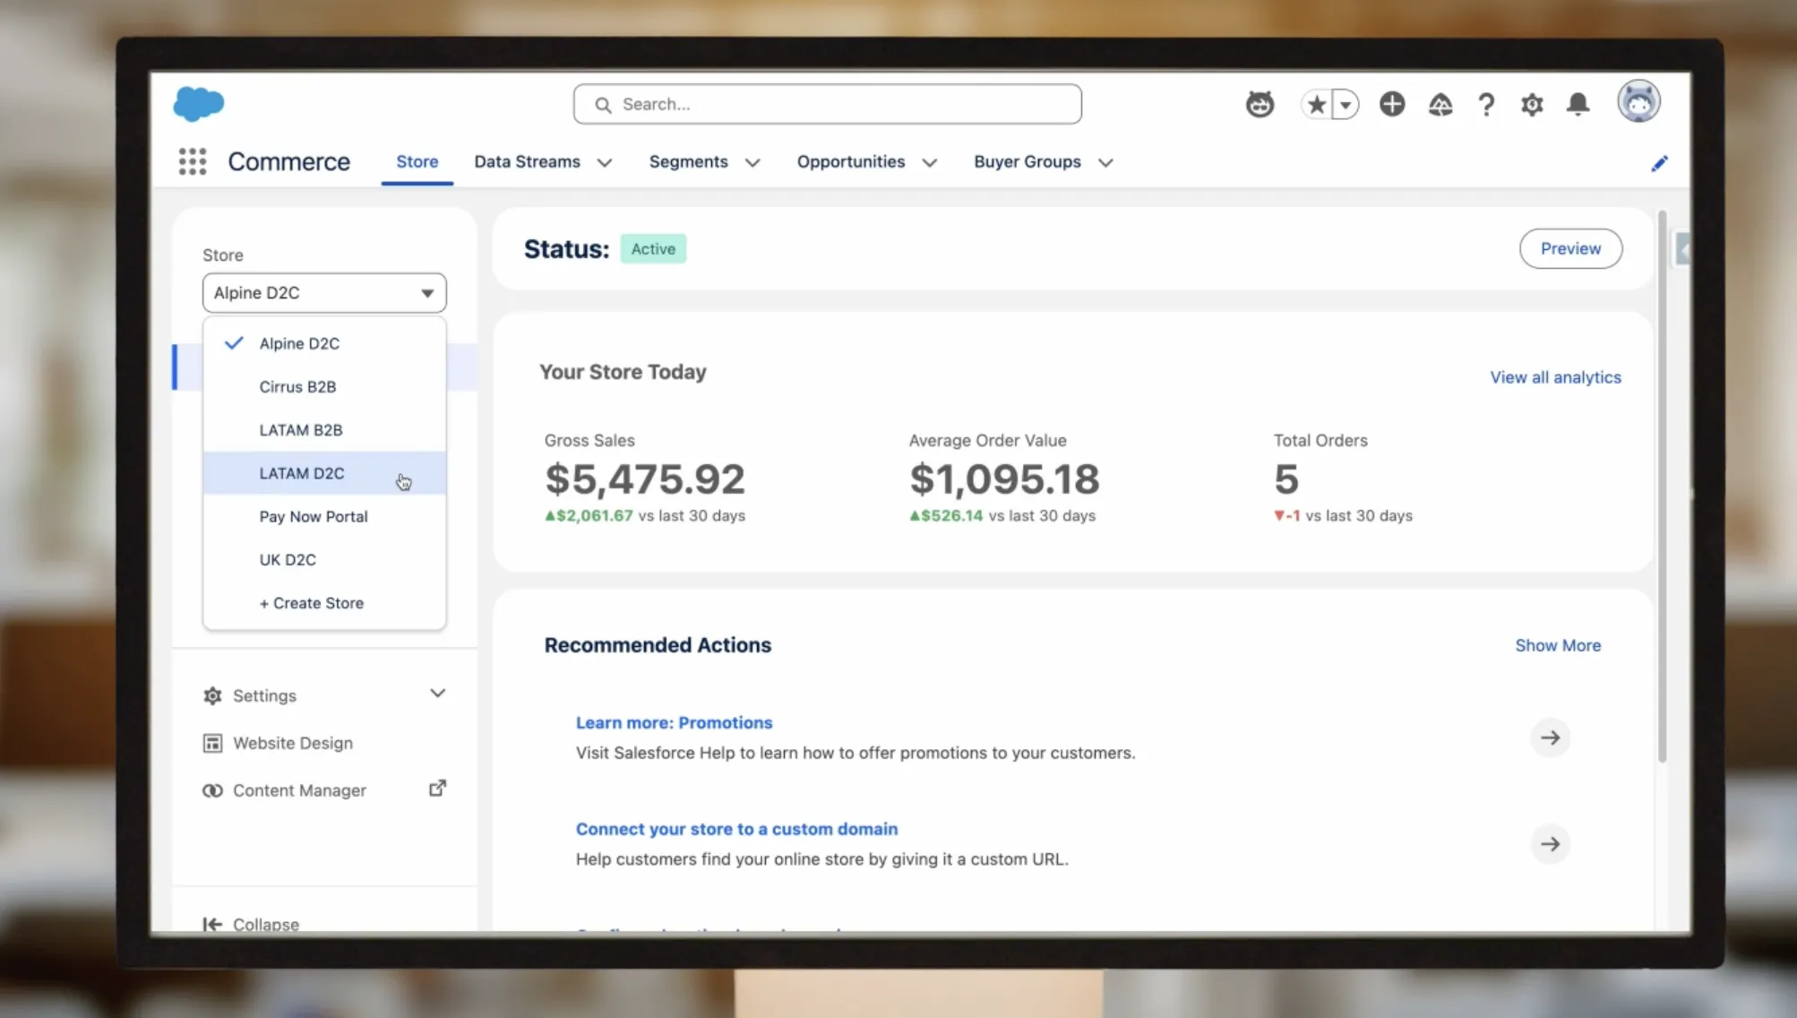Select LATAM D2C store option
This screenshot has width=1797, height=1018.
[x=324, y=473]
